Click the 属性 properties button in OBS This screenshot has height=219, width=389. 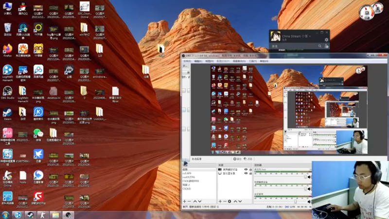pyautogui.click(x=237, y=159)
